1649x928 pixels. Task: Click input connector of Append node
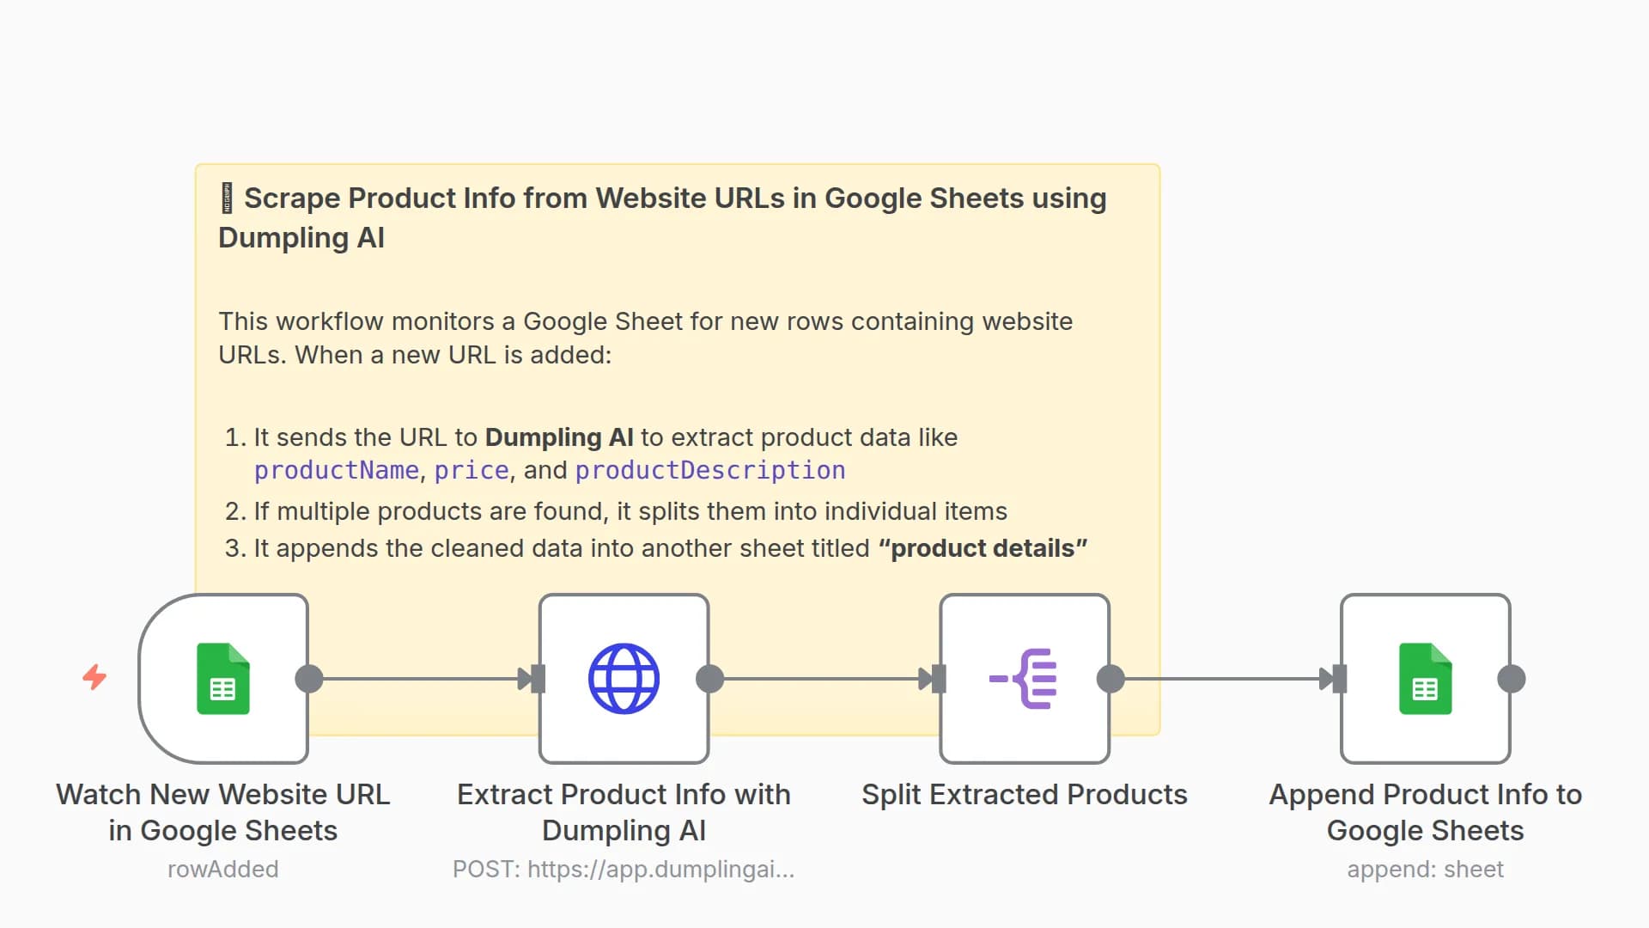[1339, 679]
